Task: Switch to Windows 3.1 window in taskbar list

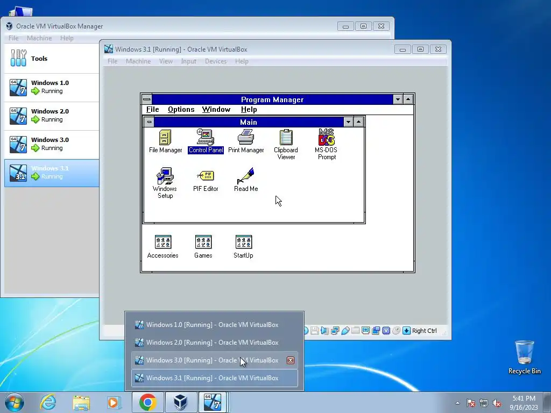Action: (214, 378)
